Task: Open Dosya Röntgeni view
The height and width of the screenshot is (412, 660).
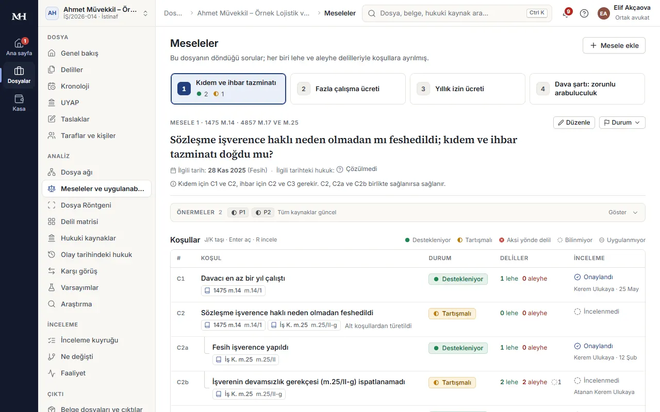Action: [x=97, y=205]
